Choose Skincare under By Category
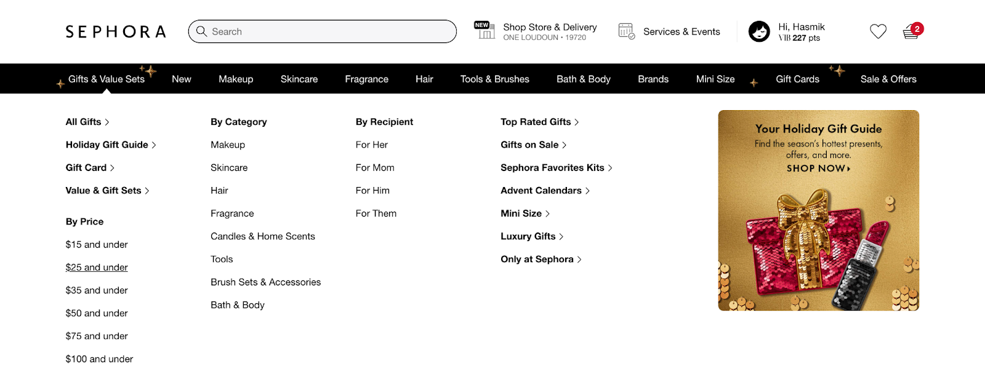 229,167
